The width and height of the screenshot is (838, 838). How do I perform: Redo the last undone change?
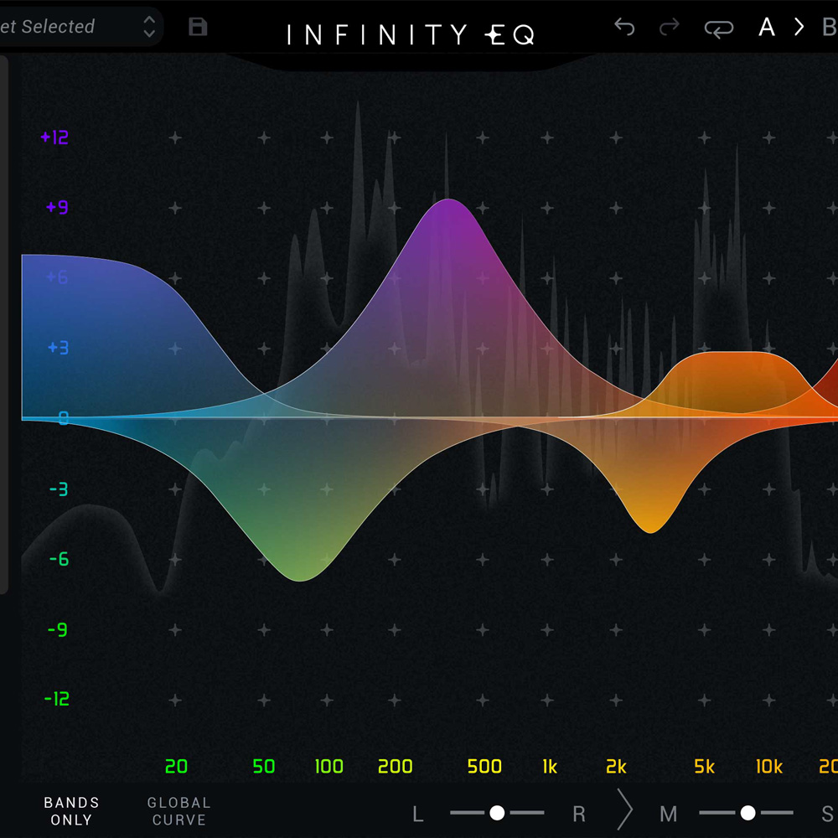669,27
